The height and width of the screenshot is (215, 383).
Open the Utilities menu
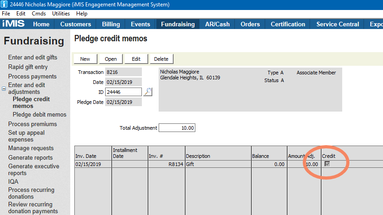[61, 14]
